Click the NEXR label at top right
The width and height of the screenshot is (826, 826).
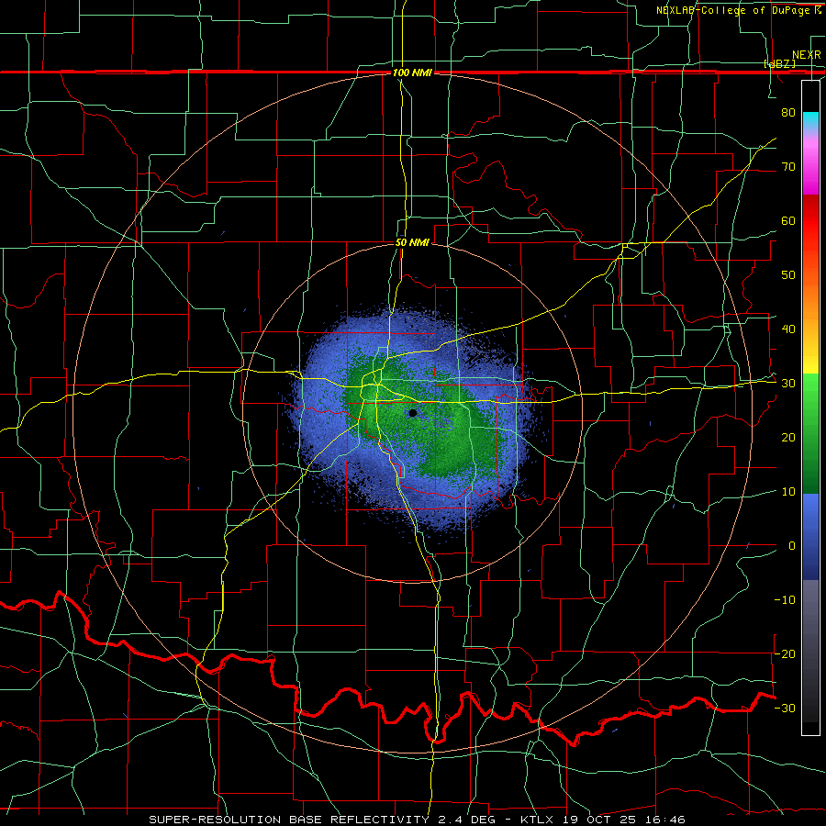[x=806, y=55]
